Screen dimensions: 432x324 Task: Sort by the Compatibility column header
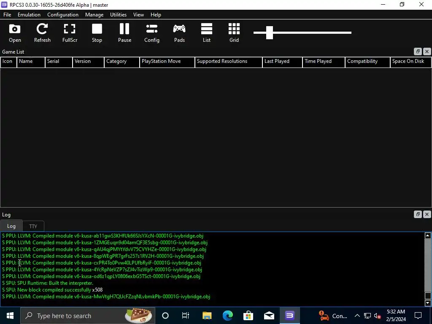coord(367,62)
